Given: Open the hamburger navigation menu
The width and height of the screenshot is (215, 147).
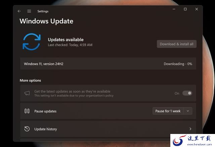Looking at the screenshot, I should [x=29, y=11].
